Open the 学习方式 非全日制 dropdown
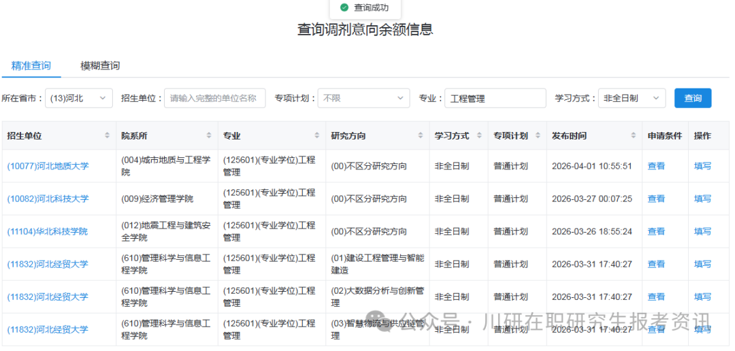This screenshot has width=735, height=351. coord(632,99)
